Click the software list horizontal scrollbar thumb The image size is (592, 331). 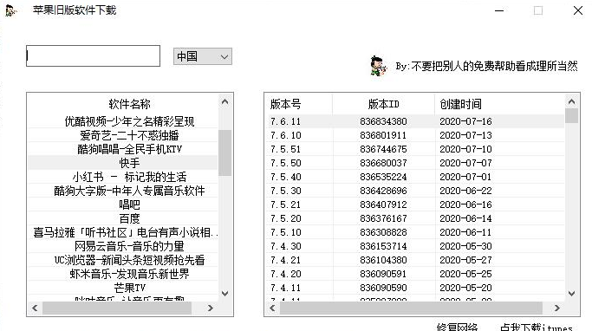click(117, 308)
